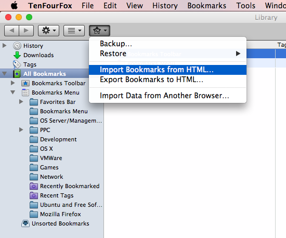Select the Unsorted Bookmarks label
This screenshot has width=286, height=238.
click(x=60, y=223)
